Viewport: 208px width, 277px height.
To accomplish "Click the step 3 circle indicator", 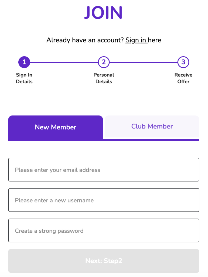I will click(183, 62).
